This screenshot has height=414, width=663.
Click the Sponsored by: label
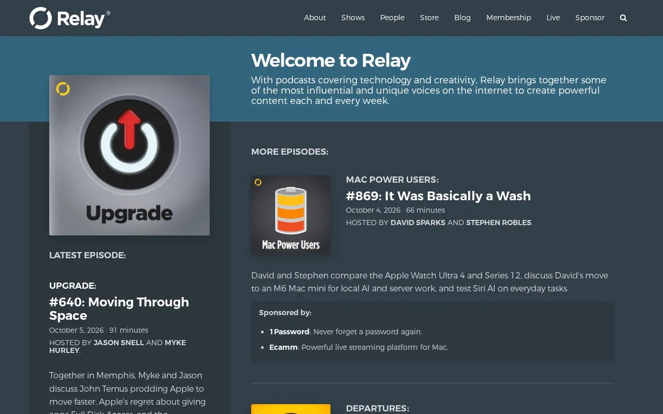coord(285,313)
